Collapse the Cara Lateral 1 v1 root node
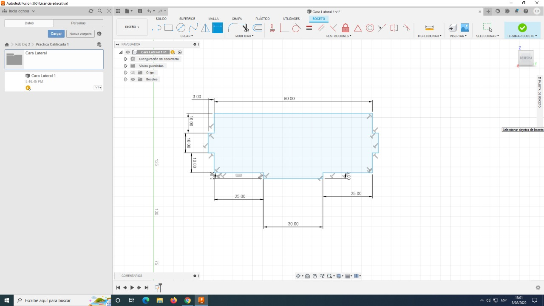 tap(121, 52)
